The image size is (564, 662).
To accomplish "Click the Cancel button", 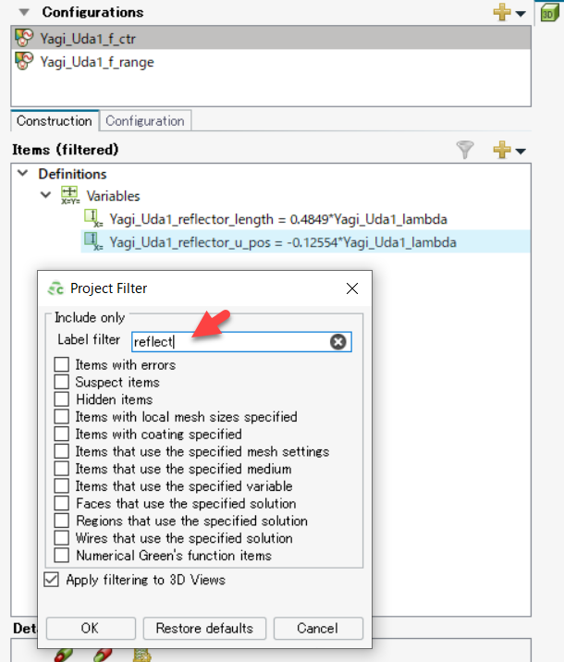I will point(318,628).
